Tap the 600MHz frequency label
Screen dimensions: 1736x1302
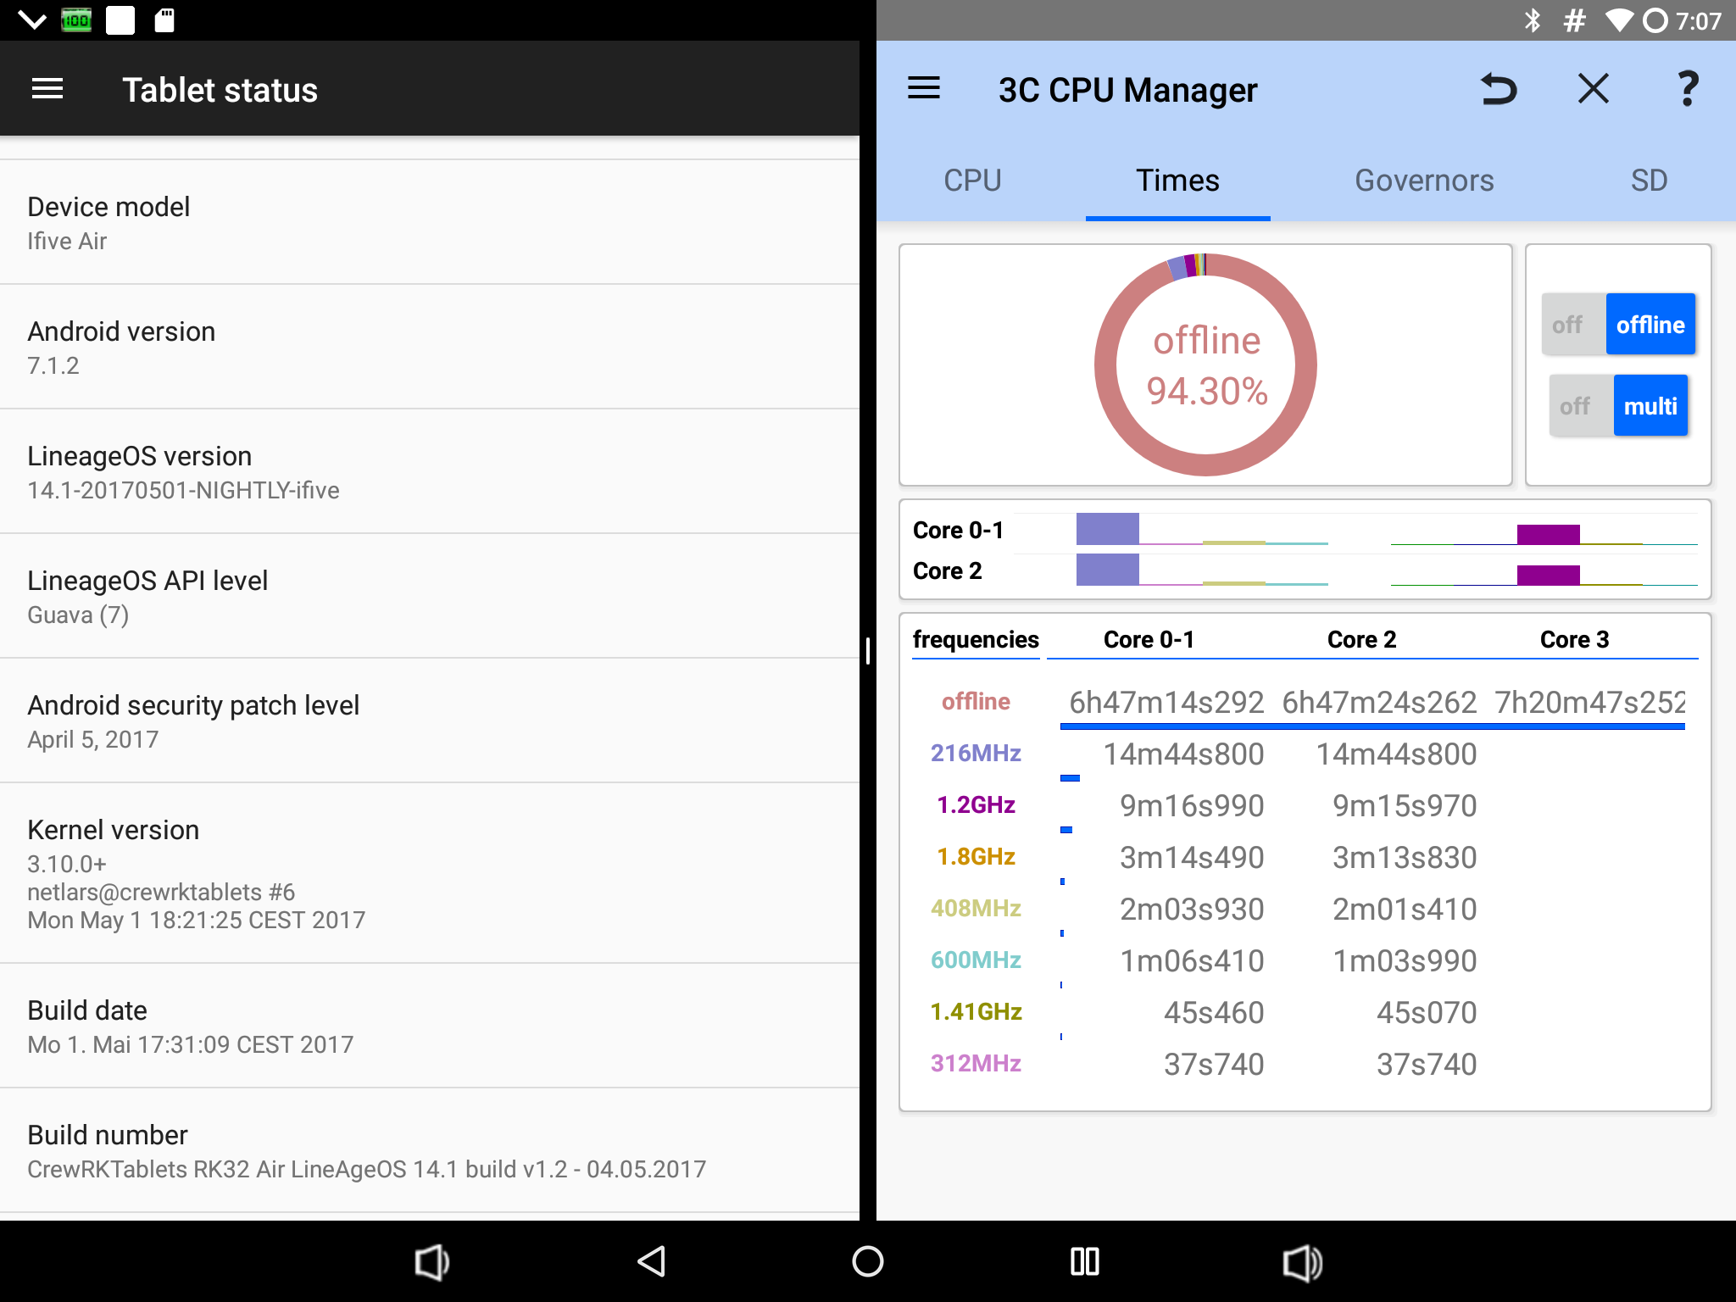click(976, 960)
